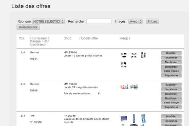Click offer code 'MM 79844'
Screen dimensions: 189x126
70,52
